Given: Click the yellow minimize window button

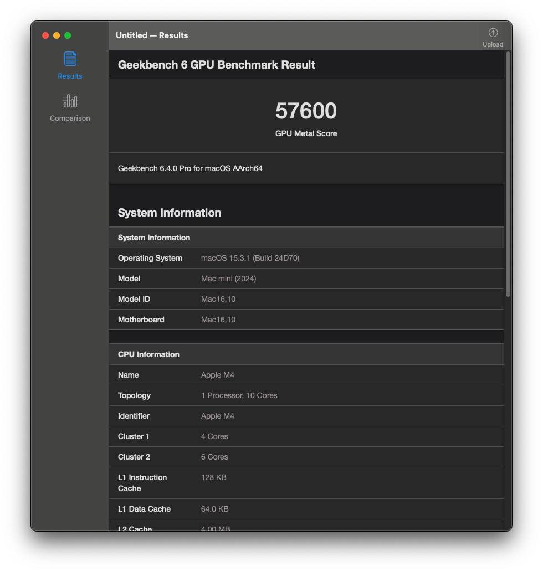Looking at the screenshot, I should (x=57, y=35).
